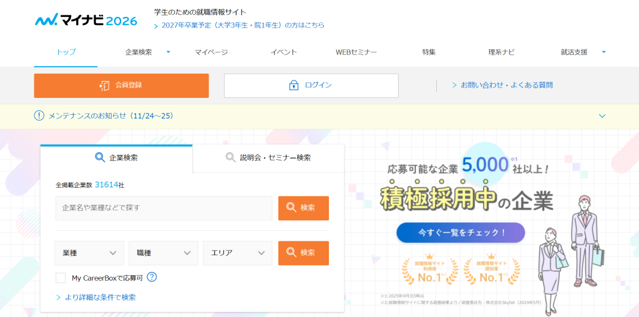Open the エリア dropdown
Viewport: 639px width, 317px height.
[x=238, y=253]
